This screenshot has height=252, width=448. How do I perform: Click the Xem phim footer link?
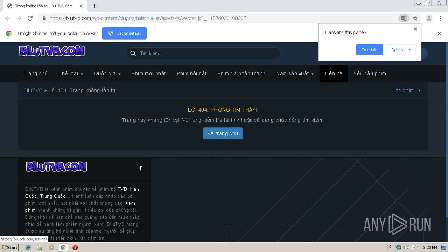pos(80,206)
